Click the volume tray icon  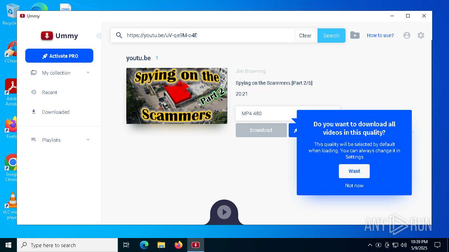tap(404, 245)
